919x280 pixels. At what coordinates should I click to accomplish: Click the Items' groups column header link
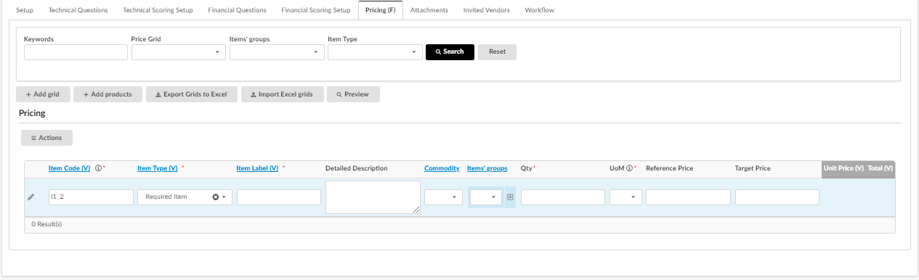point(487,168)
